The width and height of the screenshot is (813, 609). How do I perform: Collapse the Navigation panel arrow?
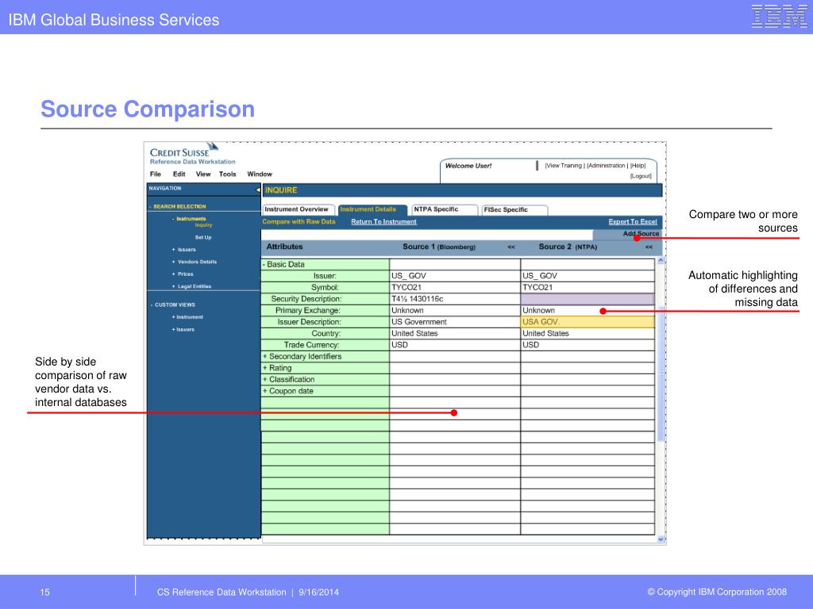click(258, 190)
